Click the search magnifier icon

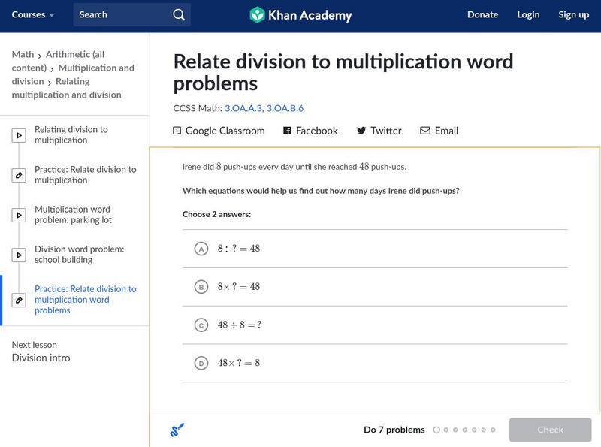[x=179, y=14]
